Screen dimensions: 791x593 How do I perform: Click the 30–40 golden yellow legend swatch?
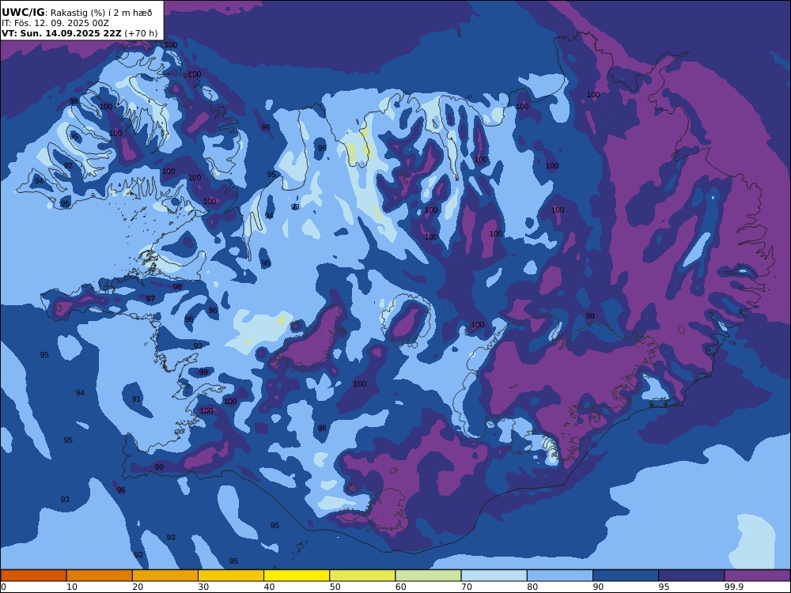pyautogui.click(x=231, y=576)
